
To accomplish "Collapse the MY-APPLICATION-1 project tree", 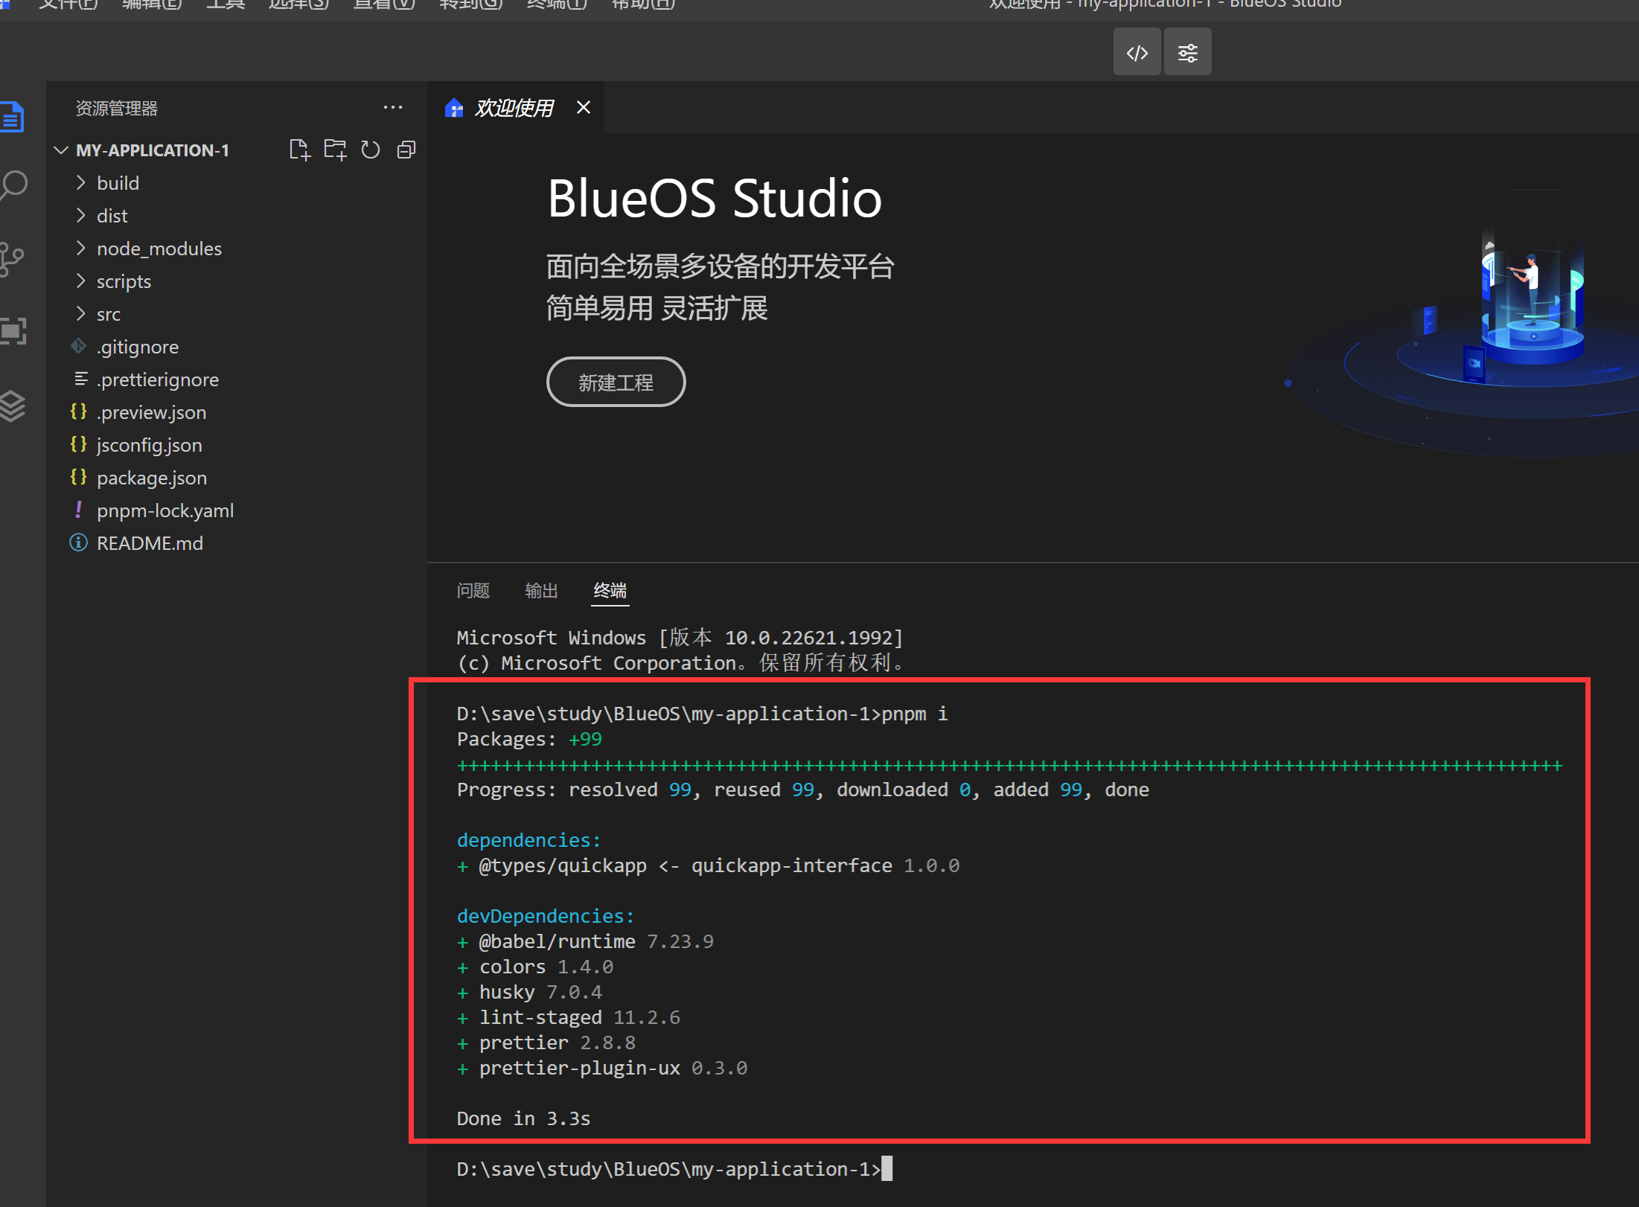I will click(x=60, y=150).
